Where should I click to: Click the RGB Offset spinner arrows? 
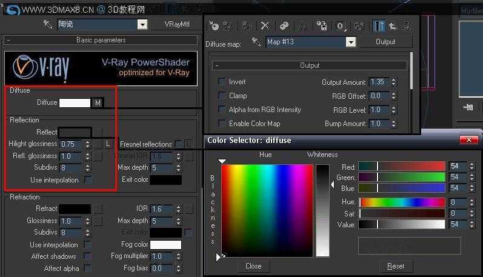coord(393,96)
